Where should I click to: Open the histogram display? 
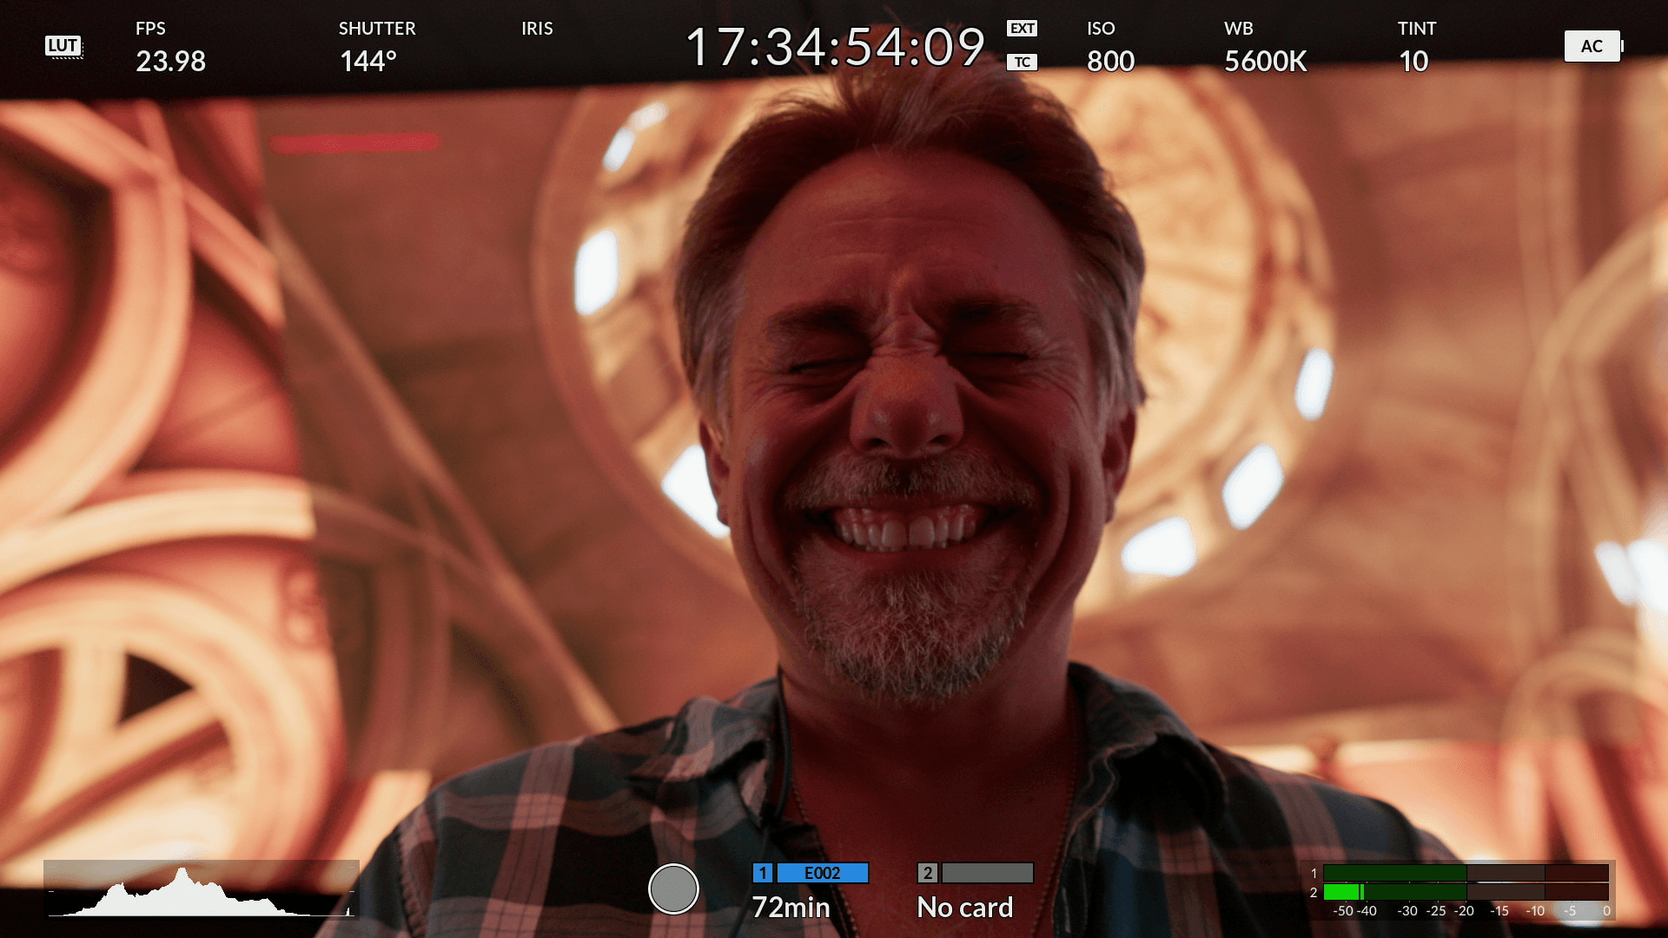201,889
